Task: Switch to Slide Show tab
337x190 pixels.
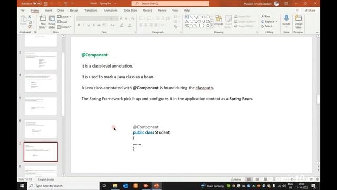Action: coord(131,11)
